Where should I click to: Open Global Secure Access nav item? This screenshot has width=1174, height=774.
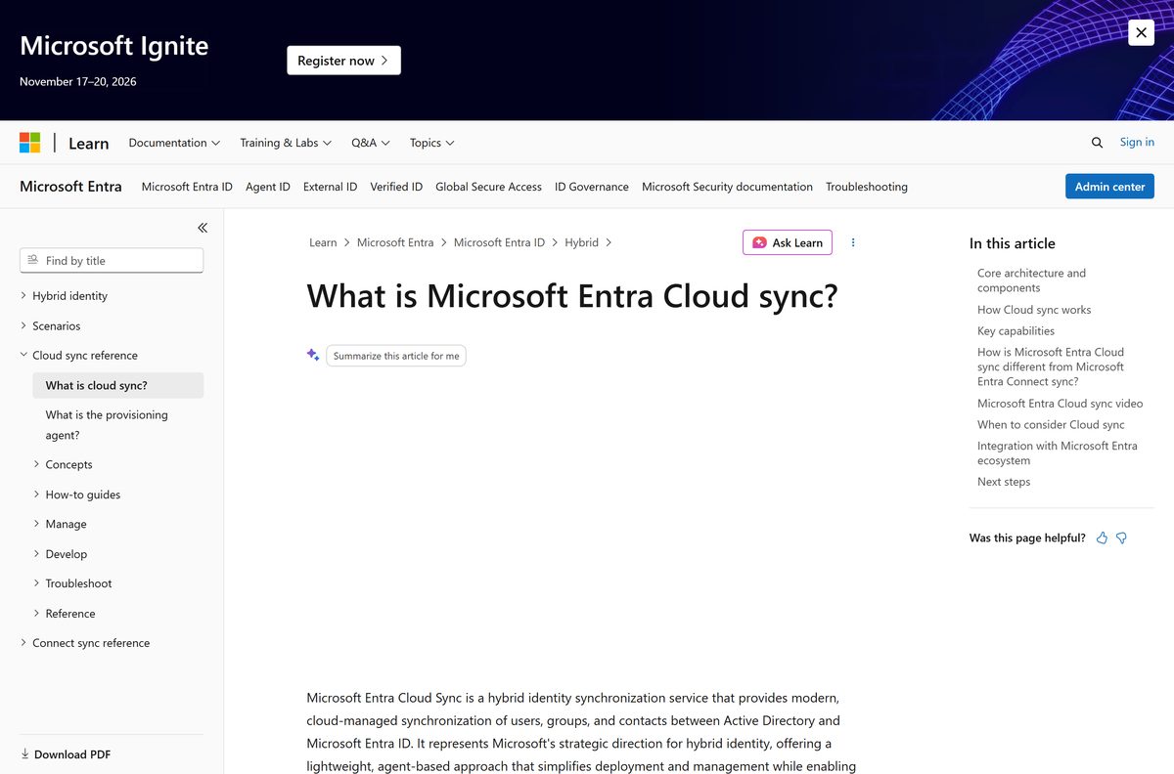point(488,187)
